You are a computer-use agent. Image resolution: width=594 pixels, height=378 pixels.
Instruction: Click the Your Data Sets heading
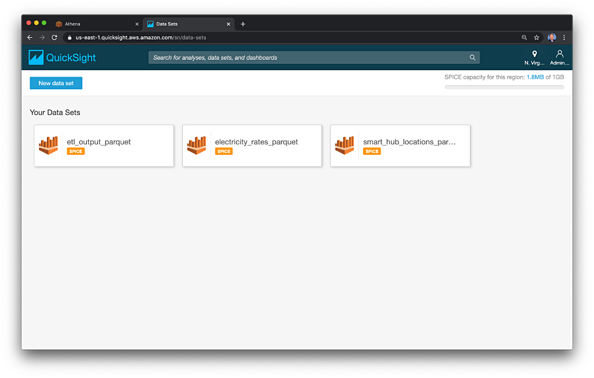55,112
